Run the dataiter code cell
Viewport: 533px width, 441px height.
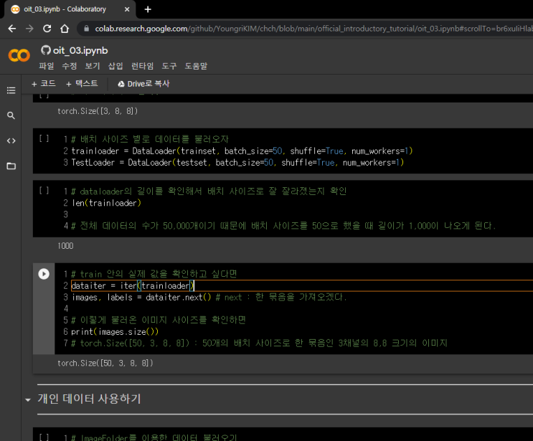click(x=44, y=274)
